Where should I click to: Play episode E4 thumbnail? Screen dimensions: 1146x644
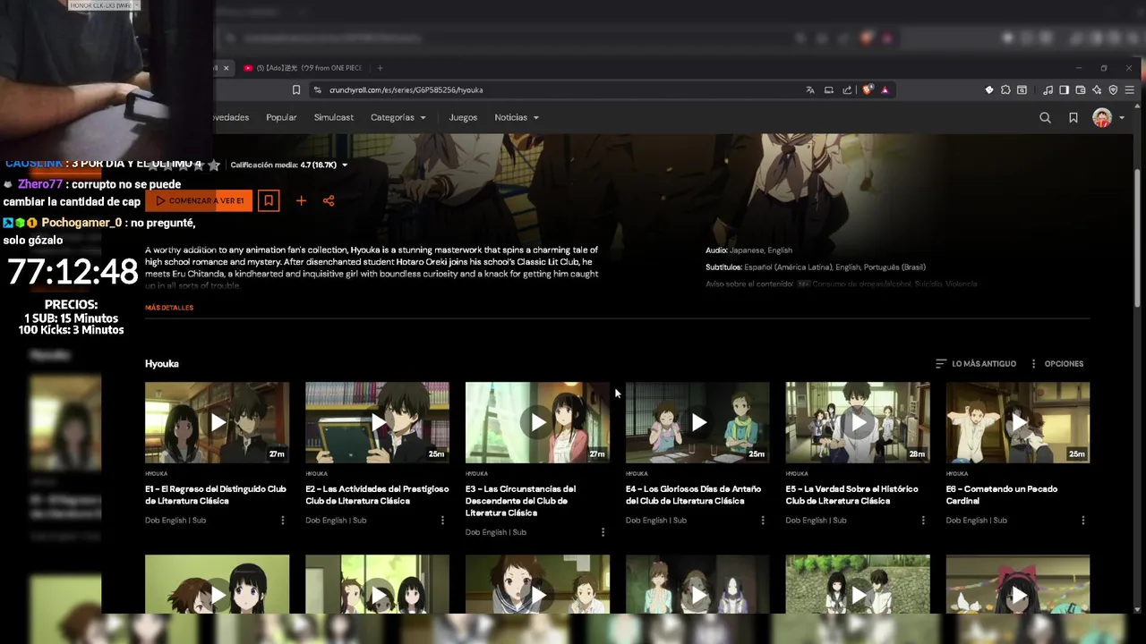(x=697, y=422)
